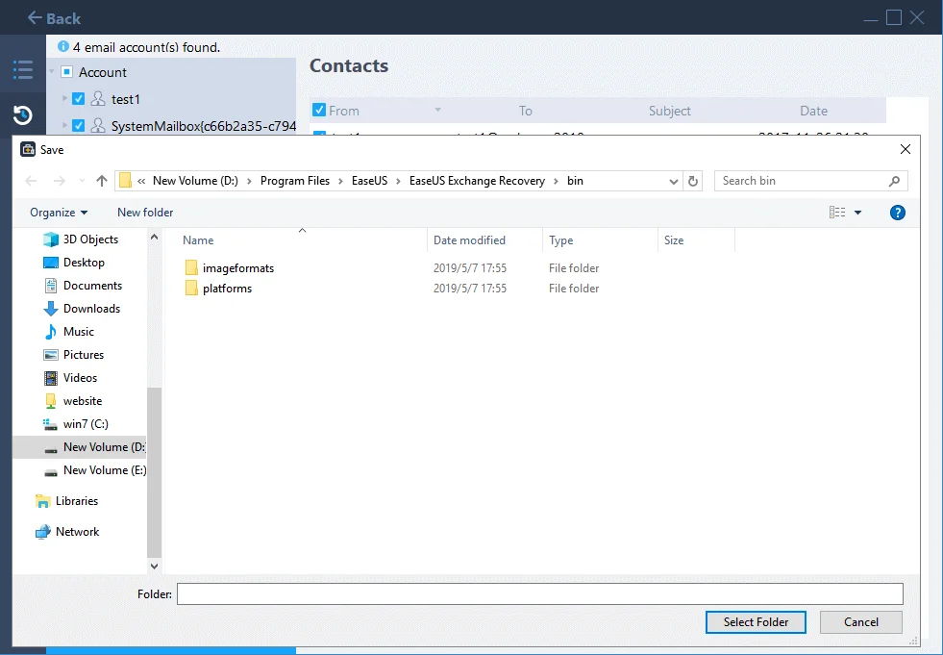The width and height of the screenshot is (943, 655).
Task: Select the Contacts view heading
Action: click(x=348, y=65)
